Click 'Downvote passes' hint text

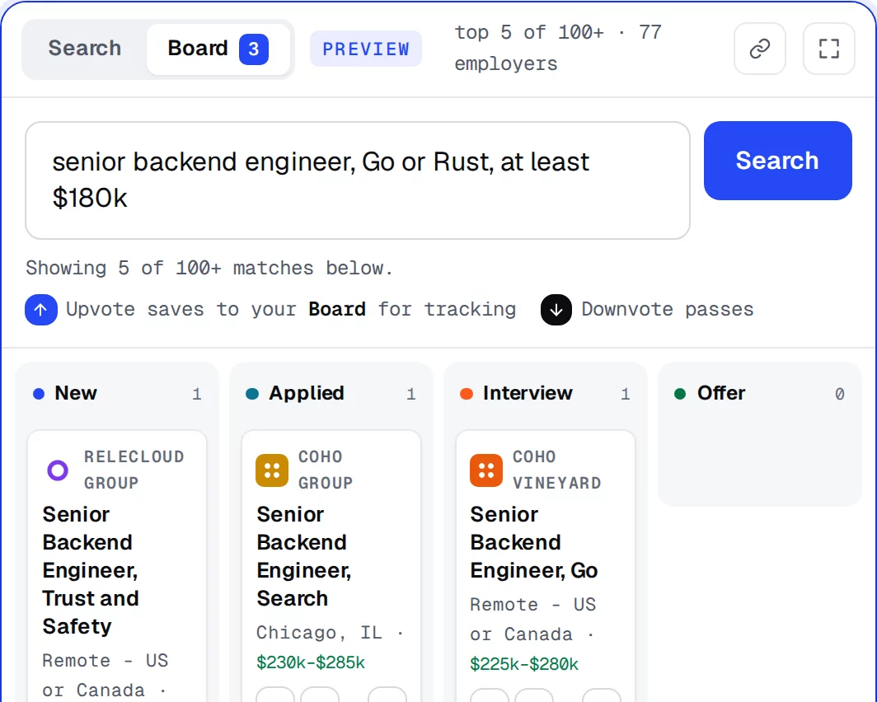click(x=668, y=309)
